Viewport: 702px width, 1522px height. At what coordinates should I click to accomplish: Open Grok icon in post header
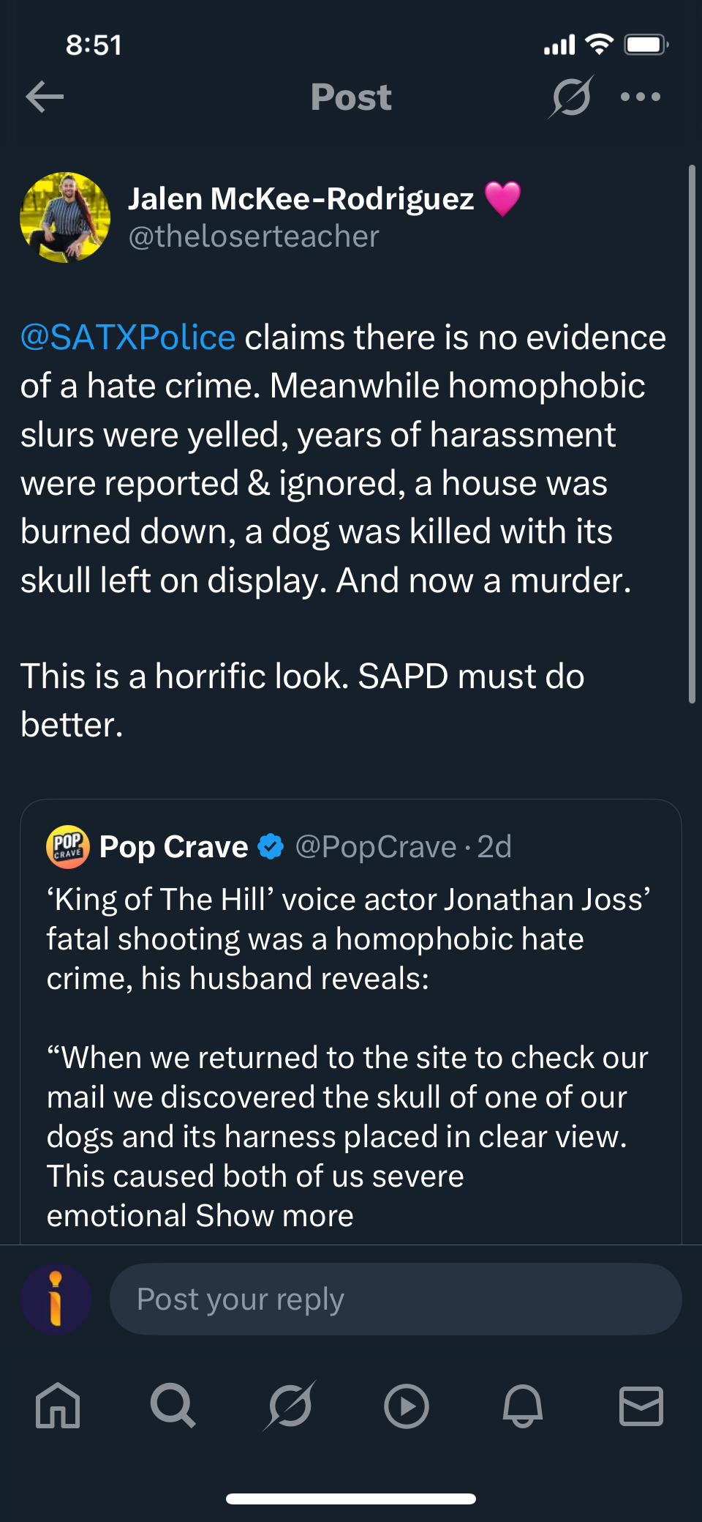571,97
